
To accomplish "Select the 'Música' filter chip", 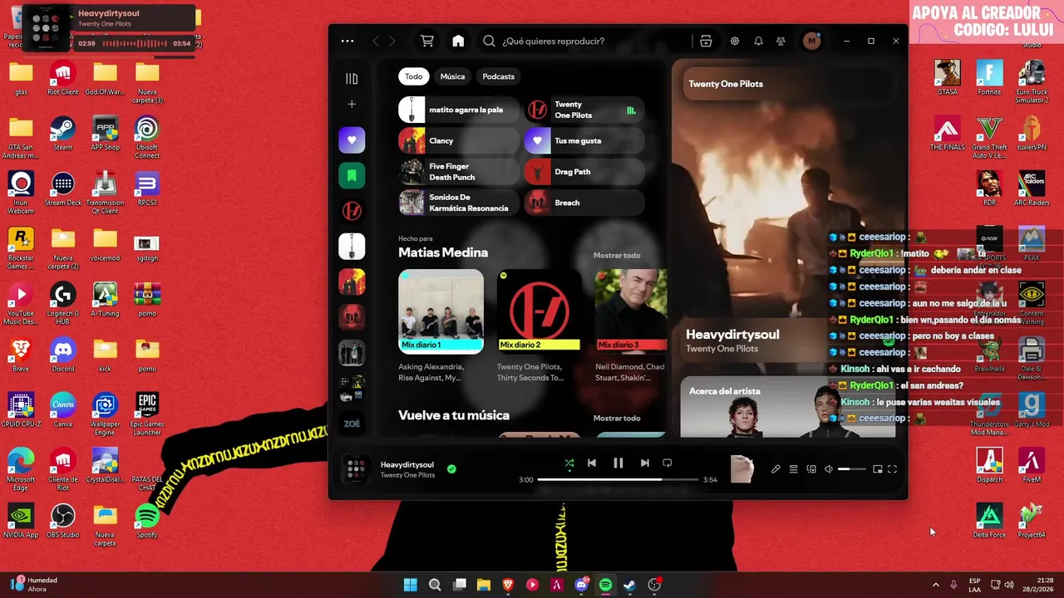I will [x=452, y=76].
